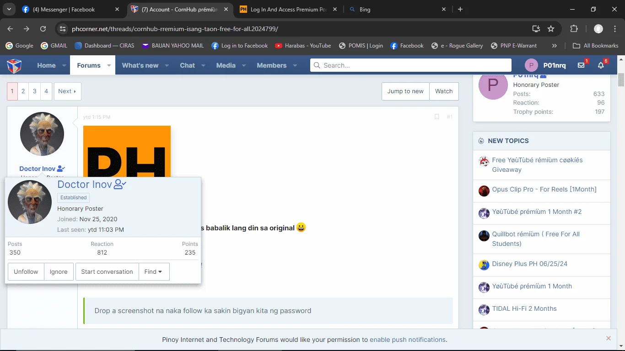
Task: Click the P01nrq avatar in navbar
Action: (x=531, y=65)
